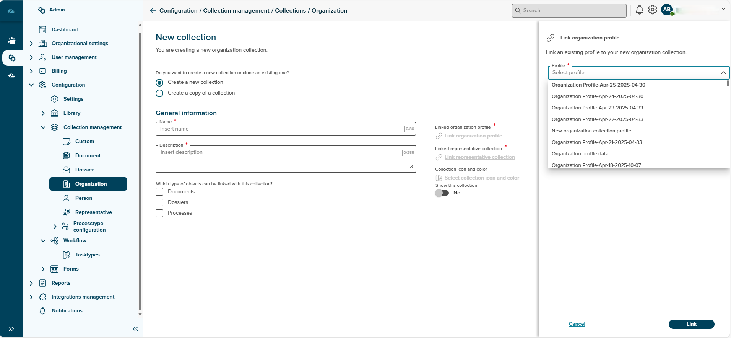The image size is (731, 338).
Task: Expand the User management section
Action: coord(31,57)
